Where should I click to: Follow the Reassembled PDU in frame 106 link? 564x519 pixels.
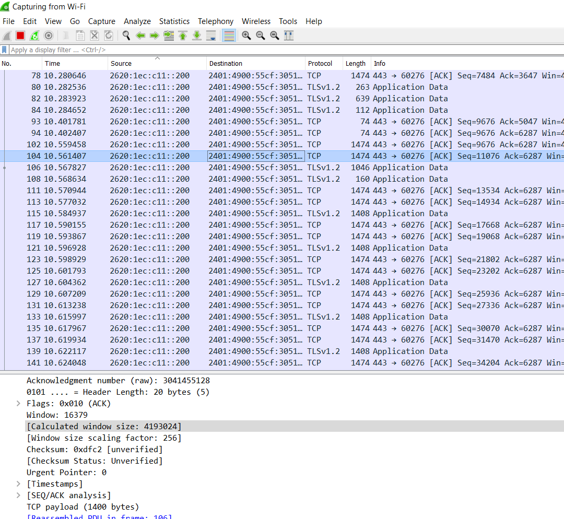click(99, 516)
